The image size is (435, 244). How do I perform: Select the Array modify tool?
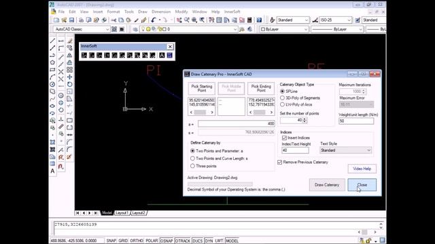(69, 70)
